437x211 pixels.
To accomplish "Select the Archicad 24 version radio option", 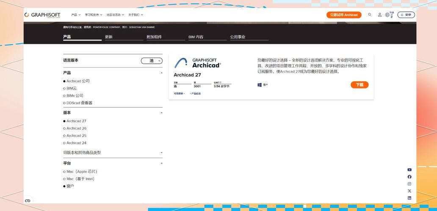I will pos(75,143).
